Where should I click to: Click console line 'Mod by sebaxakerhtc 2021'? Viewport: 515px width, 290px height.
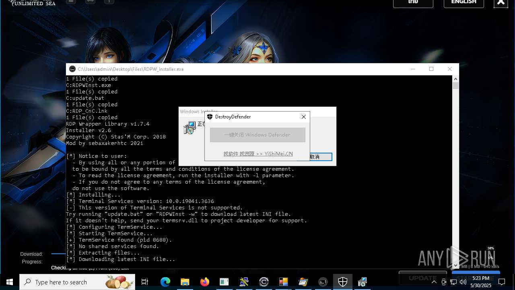104,143
